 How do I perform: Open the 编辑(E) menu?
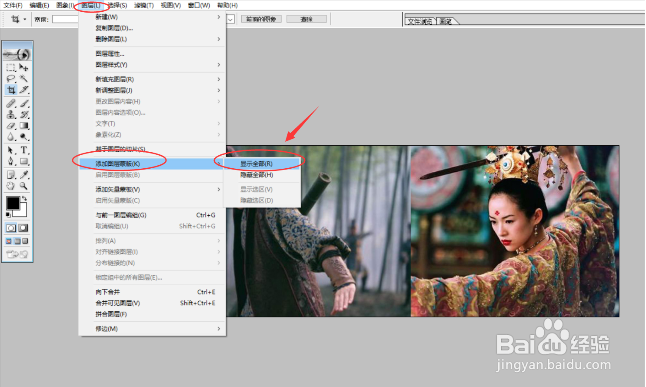point(39,6)
